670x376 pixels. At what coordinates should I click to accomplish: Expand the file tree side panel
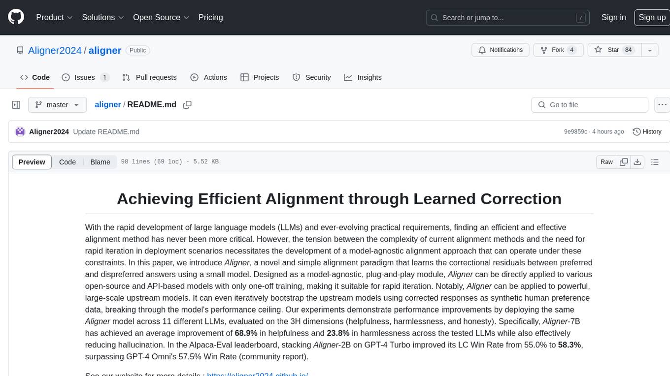point(16,105)
